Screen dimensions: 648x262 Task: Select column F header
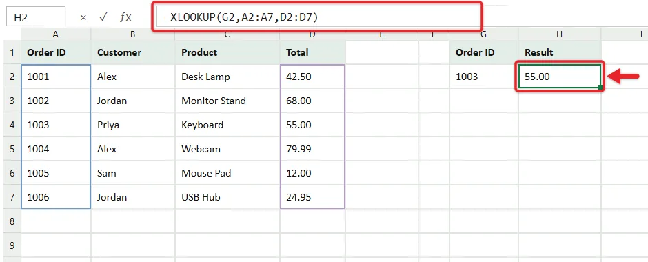point(434,34)
